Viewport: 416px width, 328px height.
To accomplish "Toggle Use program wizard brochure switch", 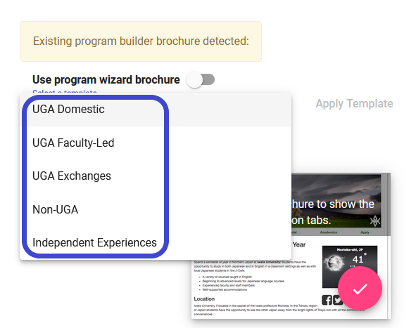I will tap(201, 79).
